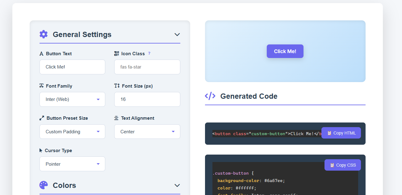The height and width of the screenshot is (195, 402).
Task: Open the Cursor Type dropdown
Action: pyautogui.click(x=72, y=164)
